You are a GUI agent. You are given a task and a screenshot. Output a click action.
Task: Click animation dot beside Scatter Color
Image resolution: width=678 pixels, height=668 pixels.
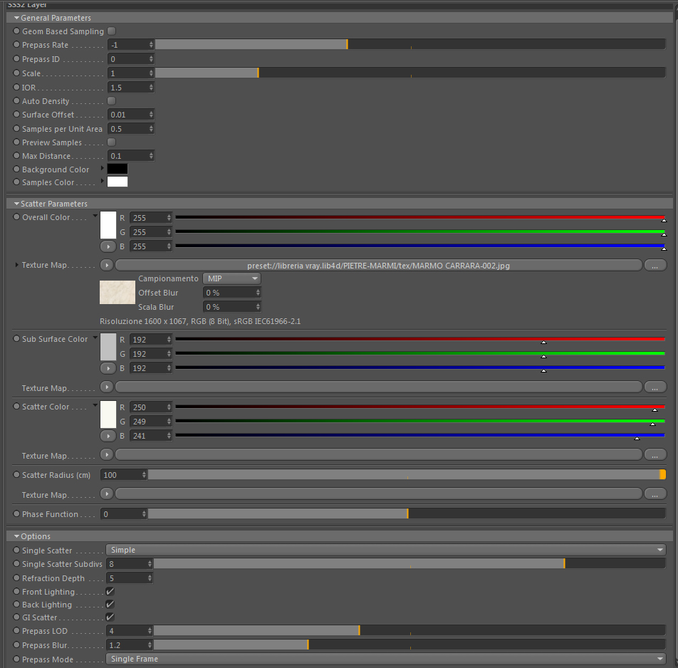[x=16, y=407]
